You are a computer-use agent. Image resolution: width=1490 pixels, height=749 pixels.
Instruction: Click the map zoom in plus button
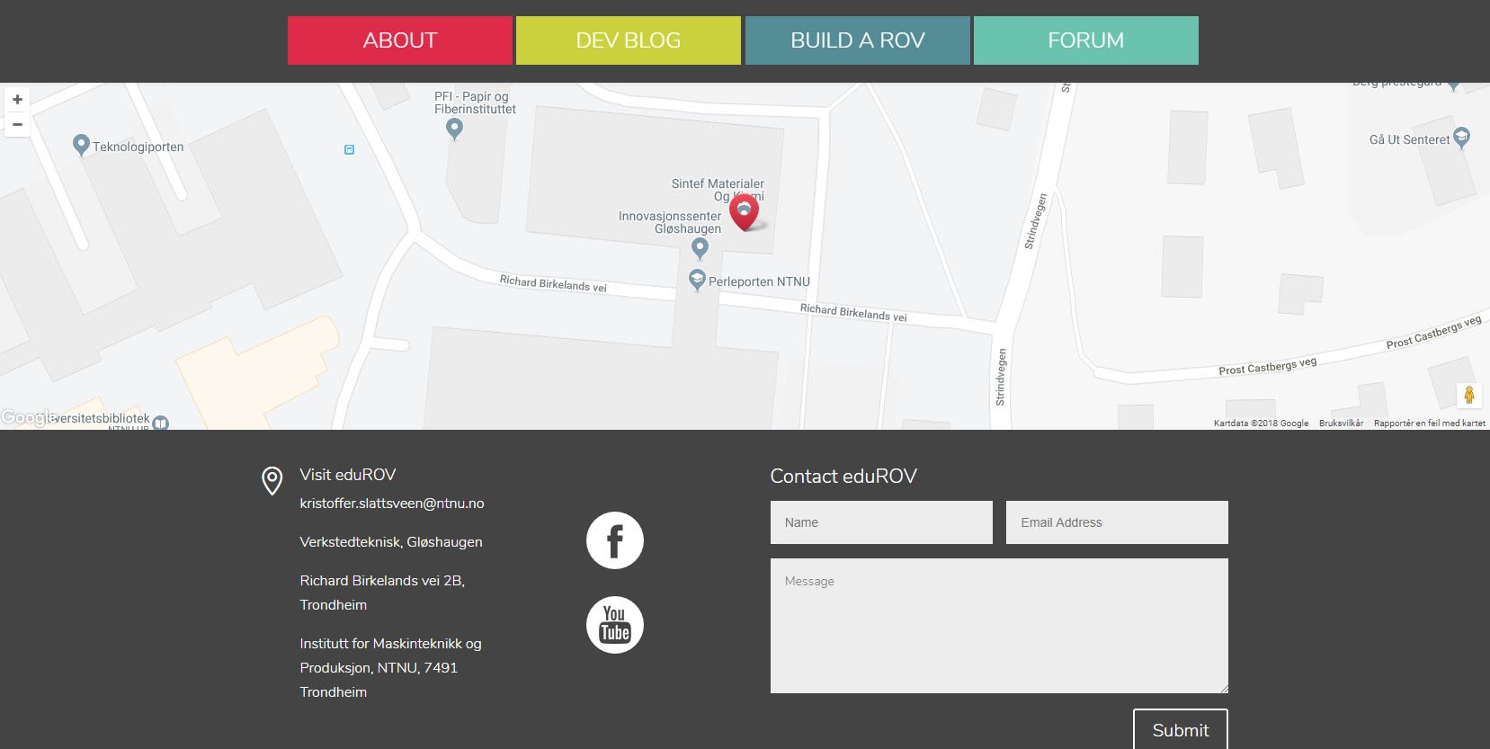(x=17, y=100)
